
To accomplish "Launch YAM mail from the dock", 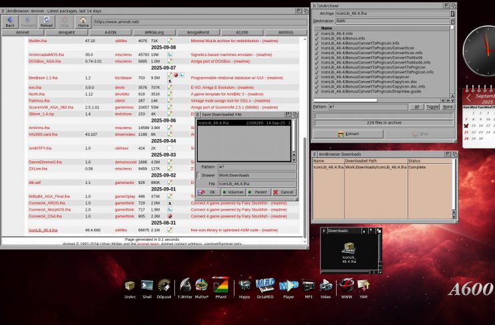I will [363, 286].
